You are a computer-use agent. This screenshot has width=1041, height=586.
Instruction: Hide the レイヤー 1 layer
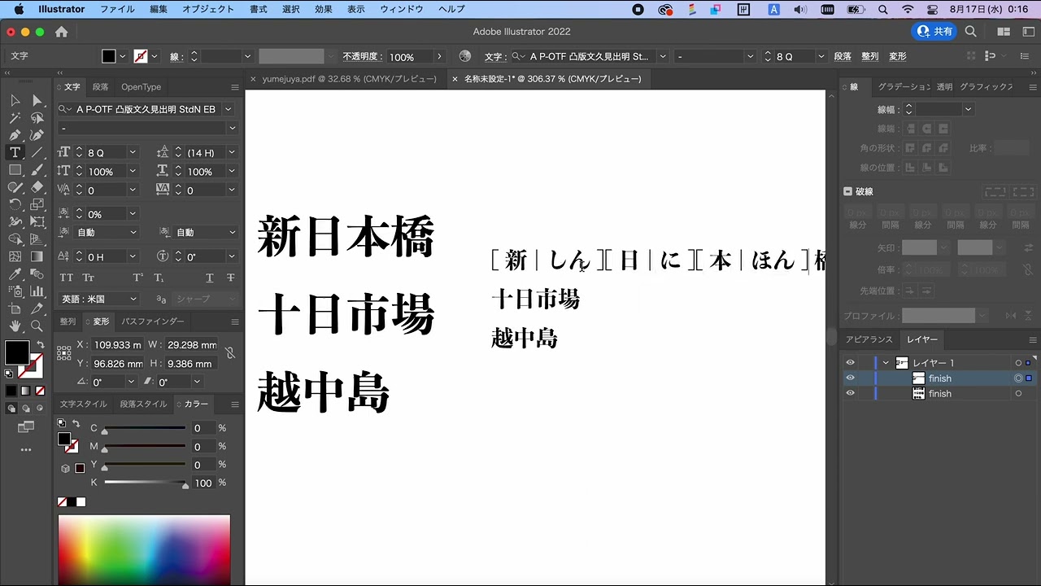point(850,363)
